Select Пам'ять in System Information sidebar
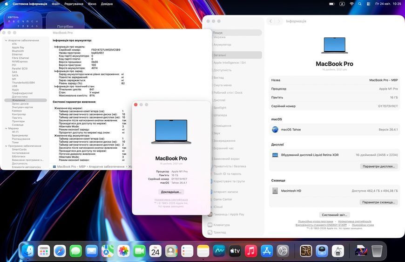Image resolution: width=405 pixels, height=262 pixels. [x=17, y=117]
